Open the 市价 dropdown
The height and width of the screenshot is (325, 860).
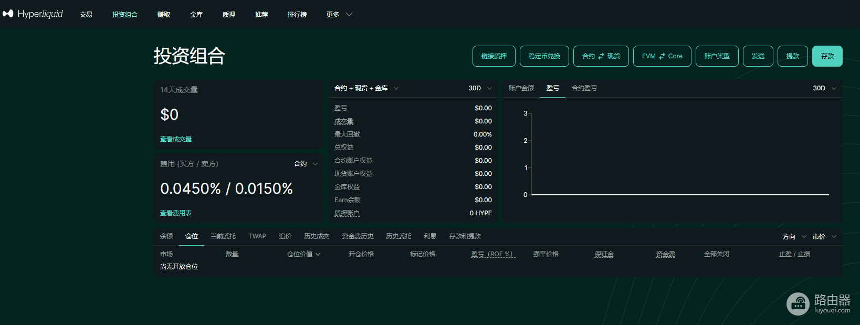click(825, 237)
